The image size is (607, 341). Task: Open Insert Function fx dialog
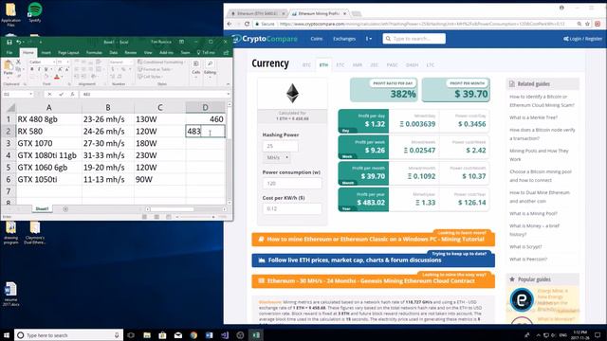72,94
